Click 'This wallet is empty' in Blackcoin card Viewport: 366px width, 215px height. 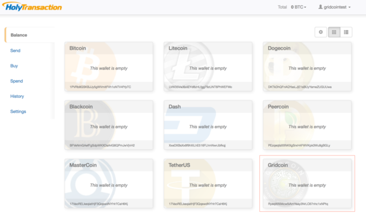(x=109, y=127)
